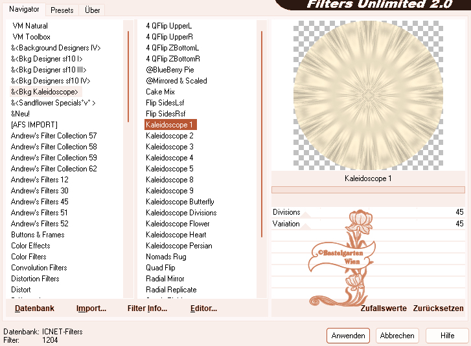The image size is (471, 346).
Task: Click the Kaleidoscope 1 preview image
Action: coord(368,95)
